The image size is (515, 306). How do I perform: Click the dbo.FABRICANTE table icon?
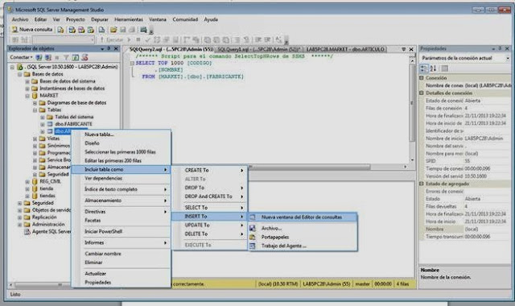50,124
